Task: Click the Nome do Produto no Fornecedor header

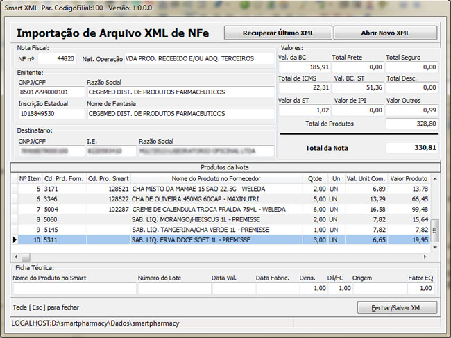Action: click(216, 178)
